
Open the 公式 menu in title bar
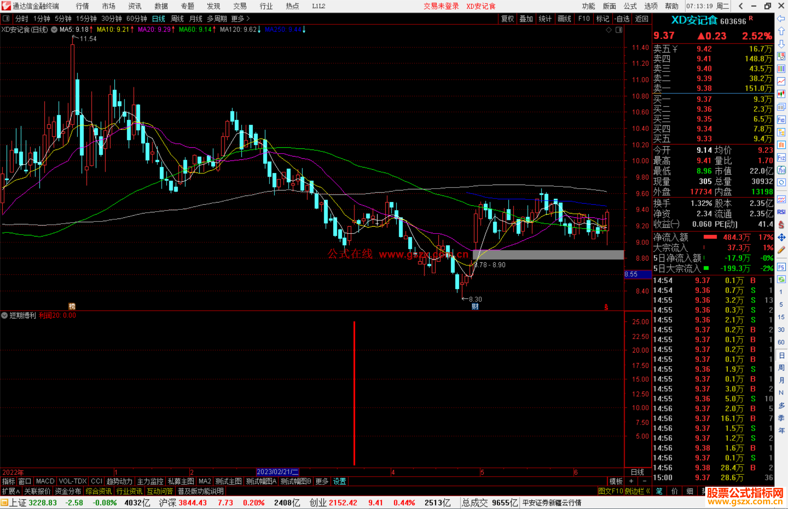pyautogui.click(x=630, y=6)
